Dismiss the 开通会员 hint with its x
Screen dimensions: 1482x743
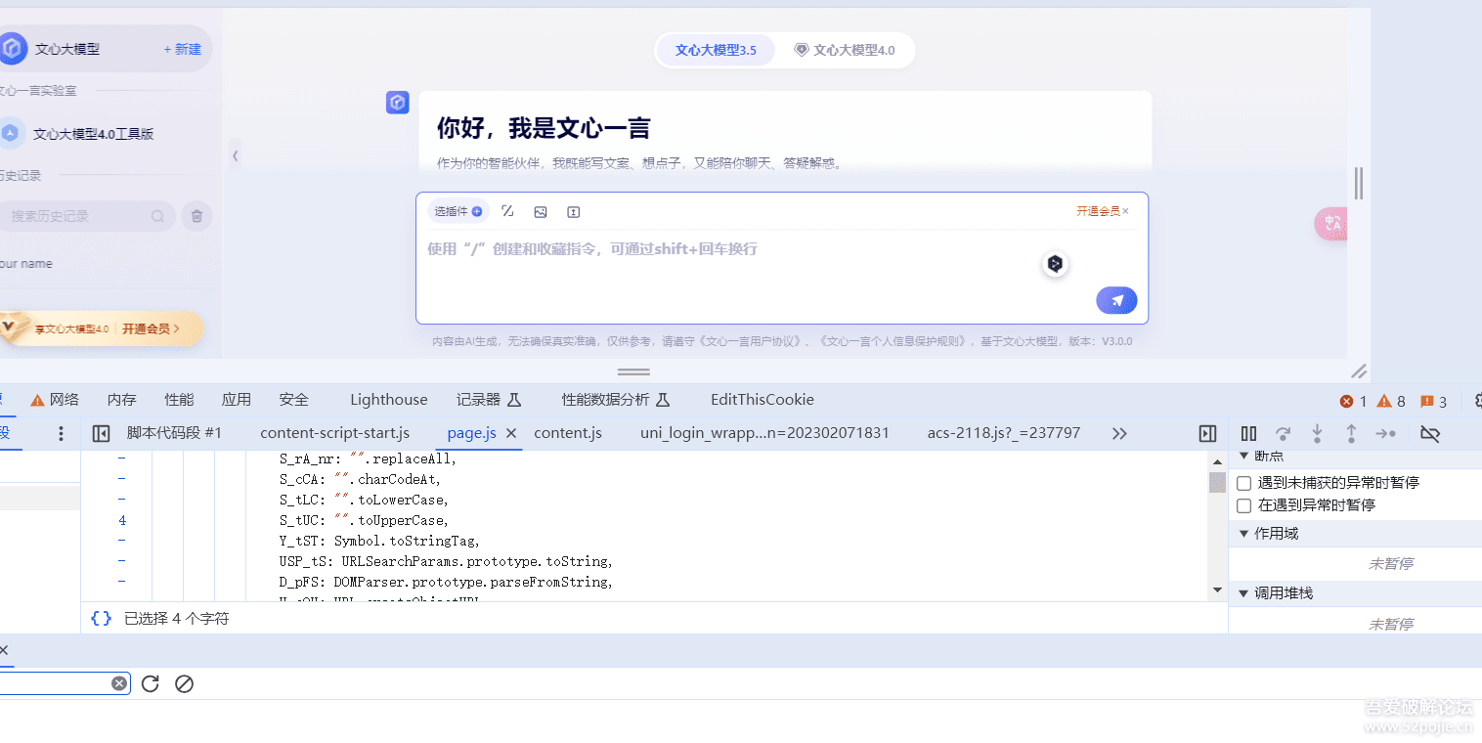1125,211
